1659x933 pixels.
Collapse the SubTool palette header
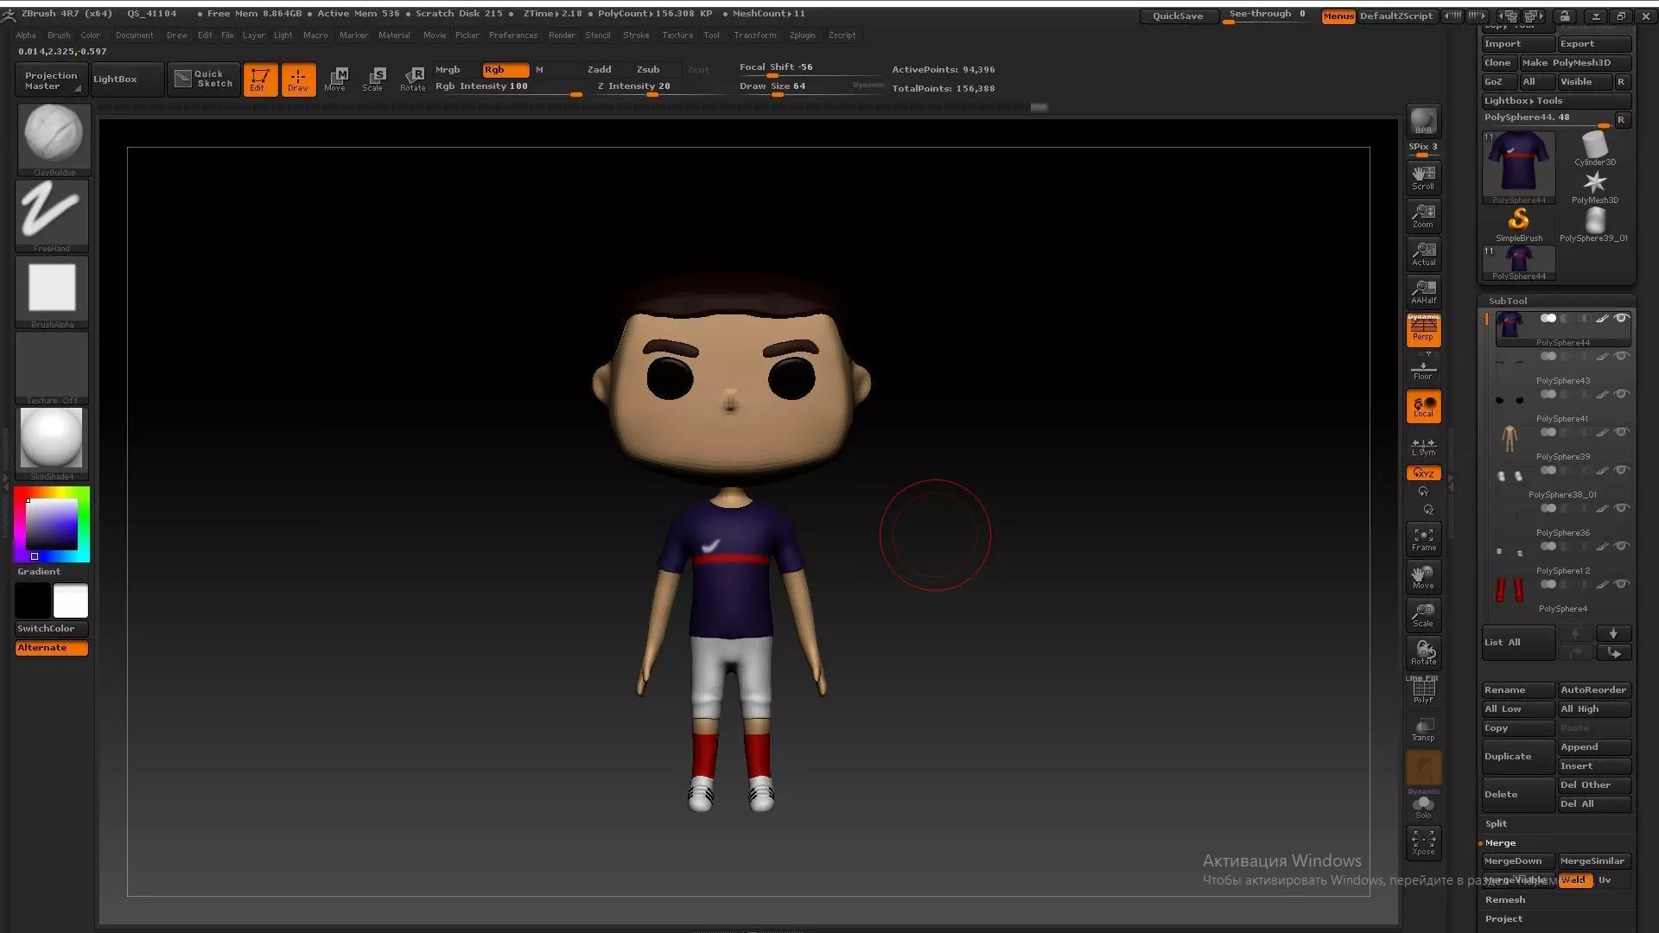pos(1508,301)
